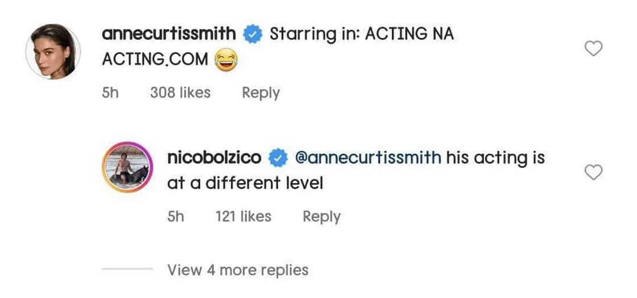Expand View 4 more replies
This screenshot has width=637, height=298.
click(x=238, y=270)
